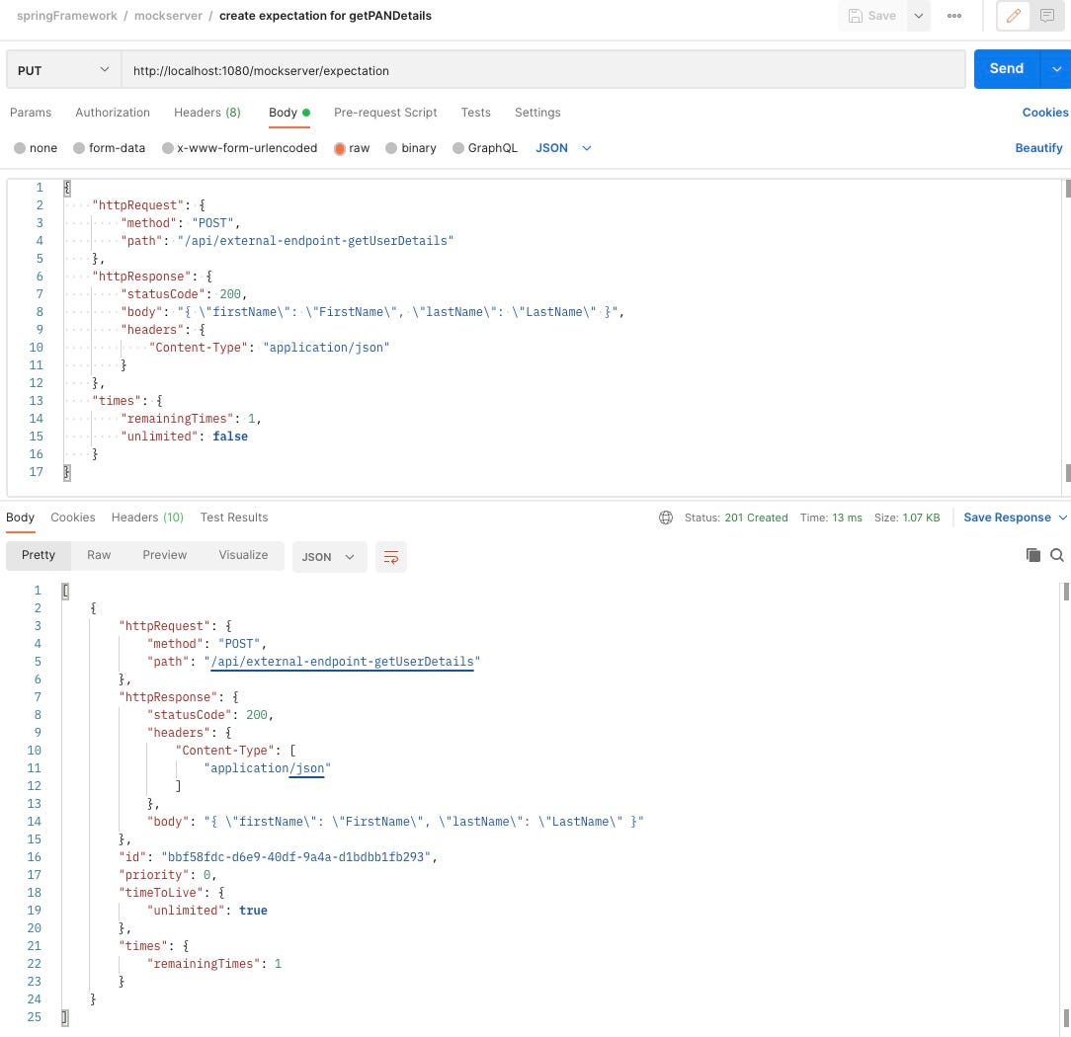Open the three-dot more actions menu

(x=954, y=16)
